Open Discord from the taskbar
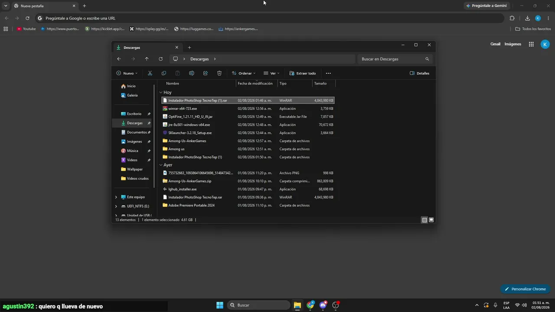 click(323, 305)
